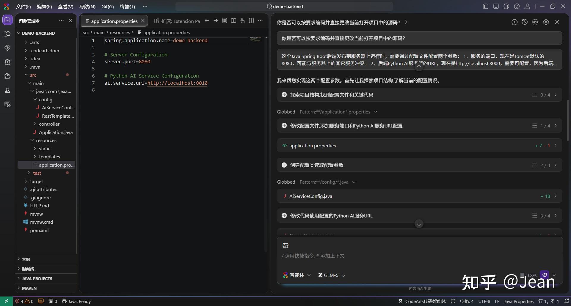Open the GLM-5 model selector
571x306 pixels.
coord(332,275)
